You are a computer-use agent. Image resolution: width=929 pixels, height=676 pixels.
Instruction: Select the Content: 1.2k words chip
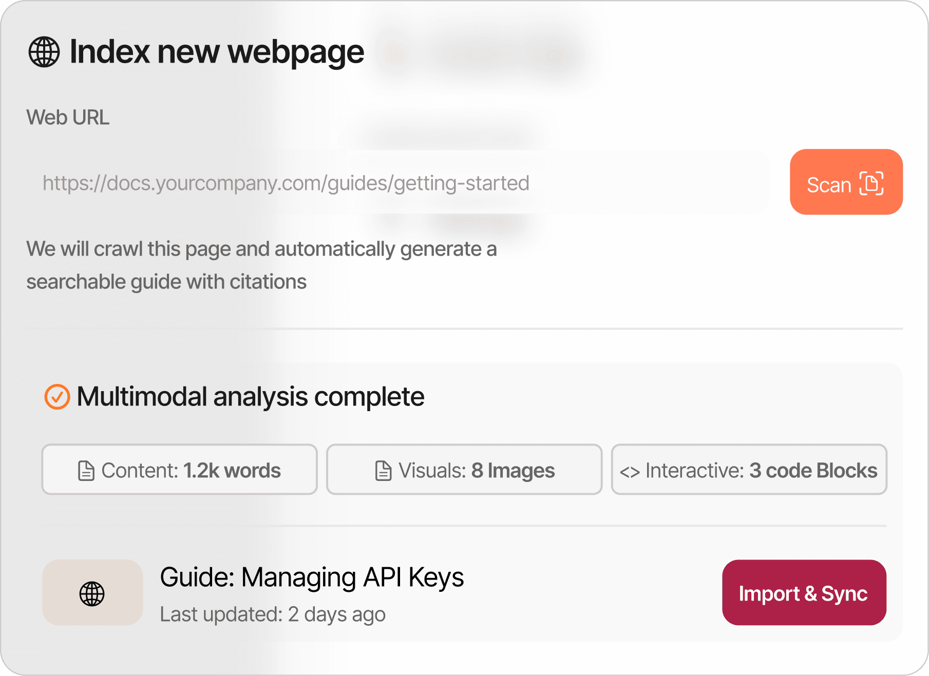tap(180, 470)
